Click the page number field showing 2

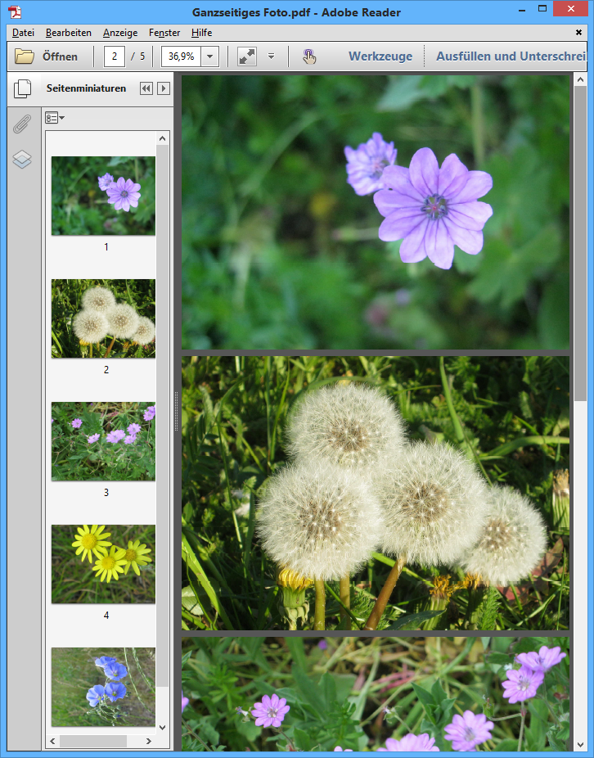coord(115,56)
